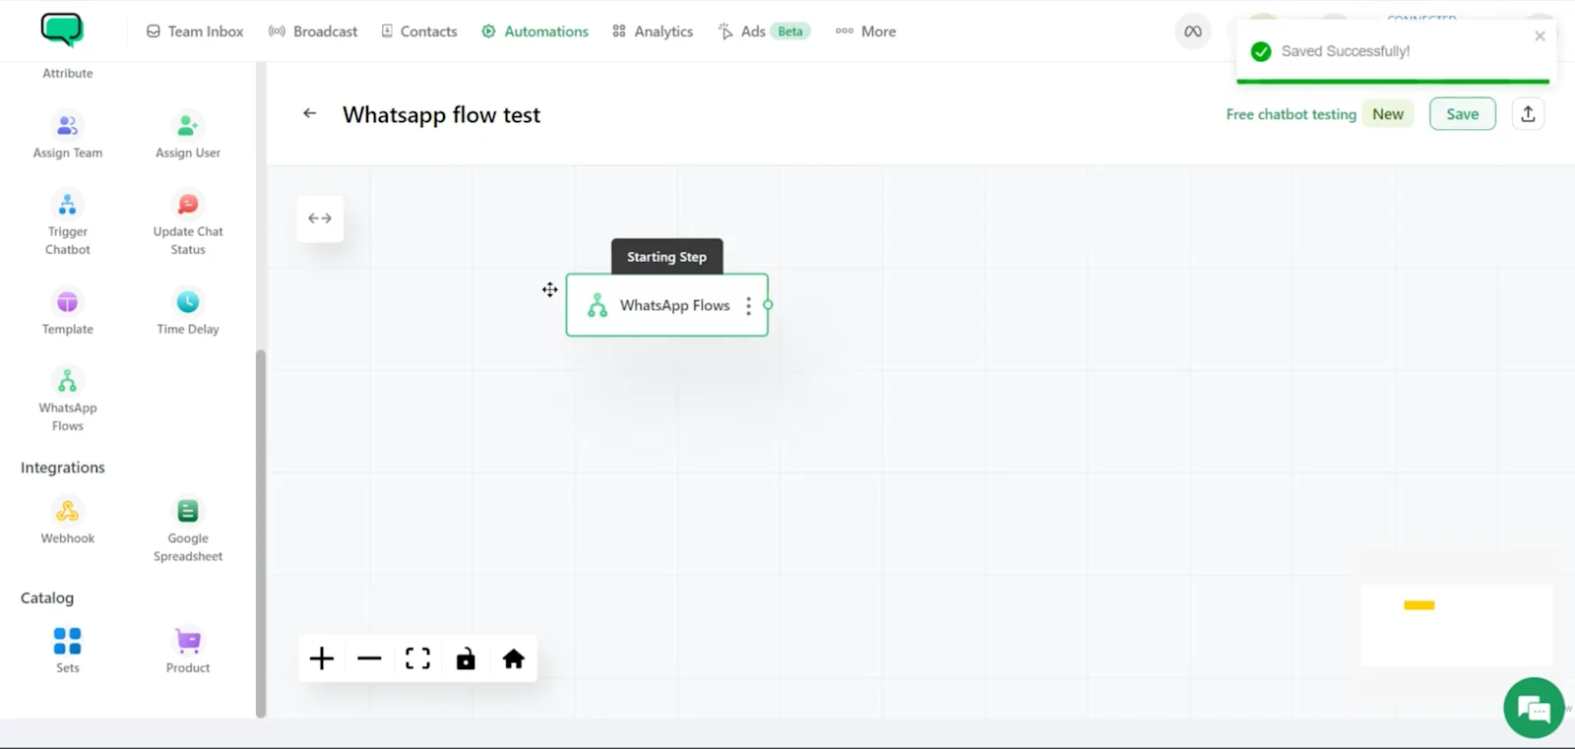Add the Assign Team action
This screenshot has width=1575, height=749.
click(x=67, y=135)
